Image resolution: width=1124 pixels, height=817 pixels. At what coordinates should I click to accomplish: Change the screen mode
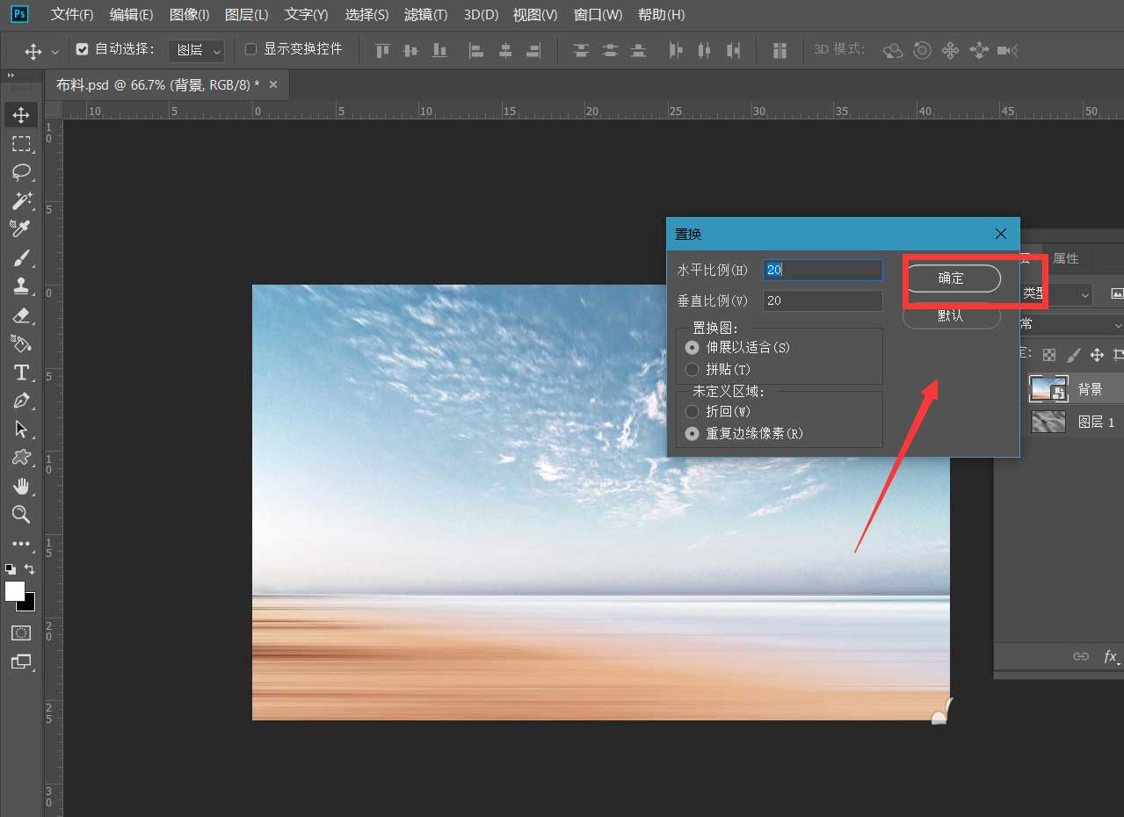[21, 662]
